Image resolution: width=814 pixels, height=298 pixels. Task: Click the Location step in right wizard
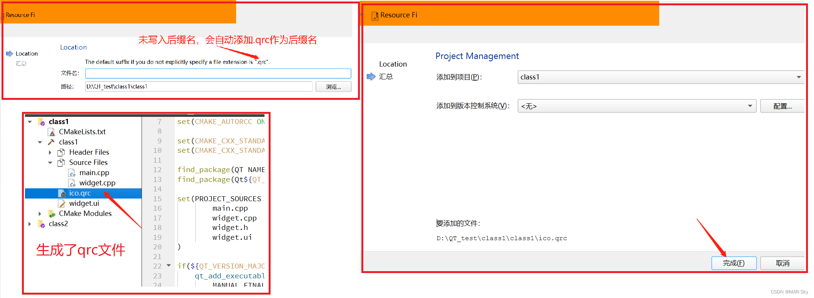click(393, 64)
